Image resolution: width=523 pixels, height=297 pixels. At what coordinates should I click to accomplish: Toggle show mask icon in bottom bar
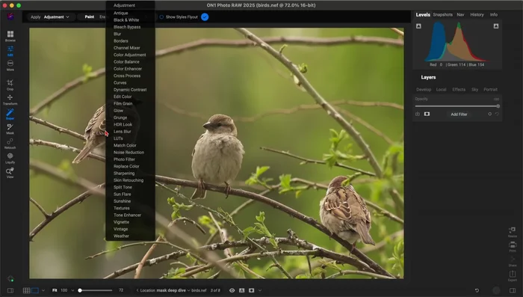click(x=252, y=290)
